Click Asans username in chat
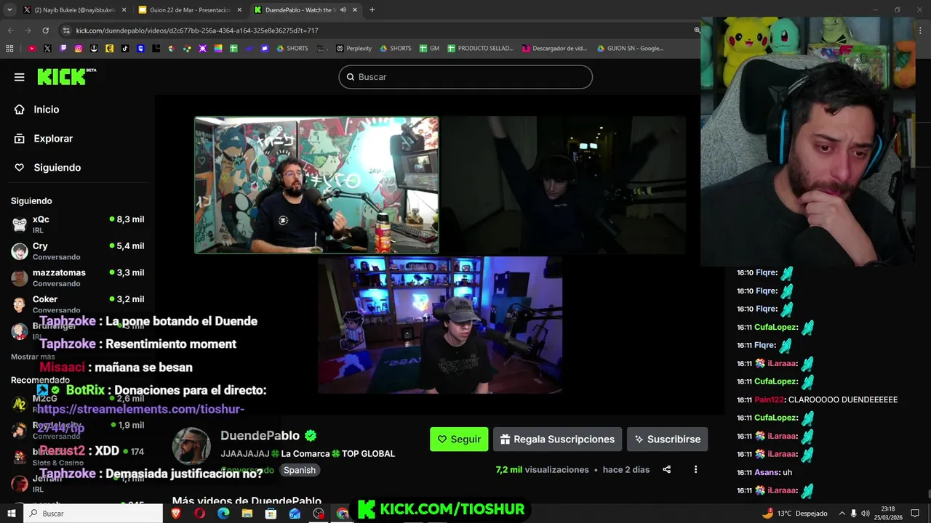The width and height of the screenshot is (931, 523). coord(767,473)
